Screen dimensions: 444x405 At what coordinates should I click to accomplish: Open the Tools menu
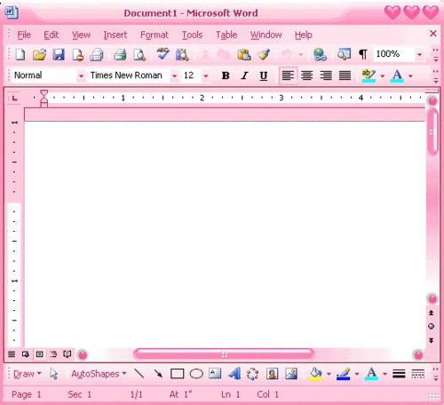[192, 35]
